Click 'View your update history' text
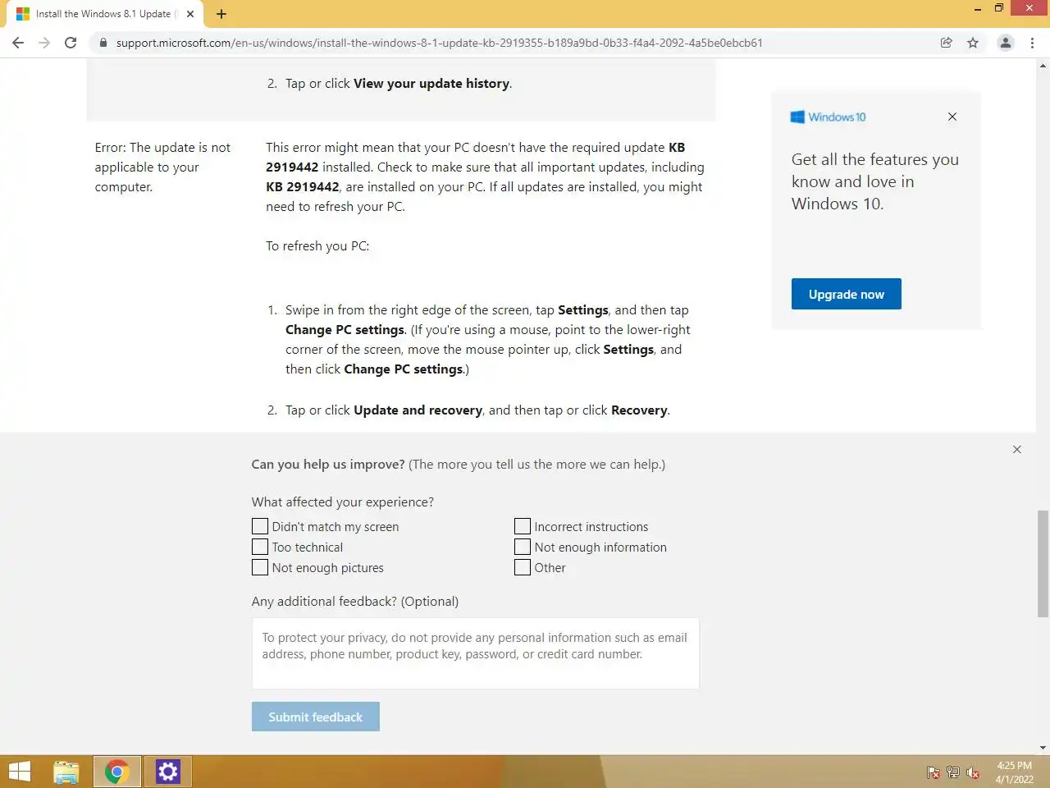This screenshot has width=1050, height=788. click(x=431, y=83)
